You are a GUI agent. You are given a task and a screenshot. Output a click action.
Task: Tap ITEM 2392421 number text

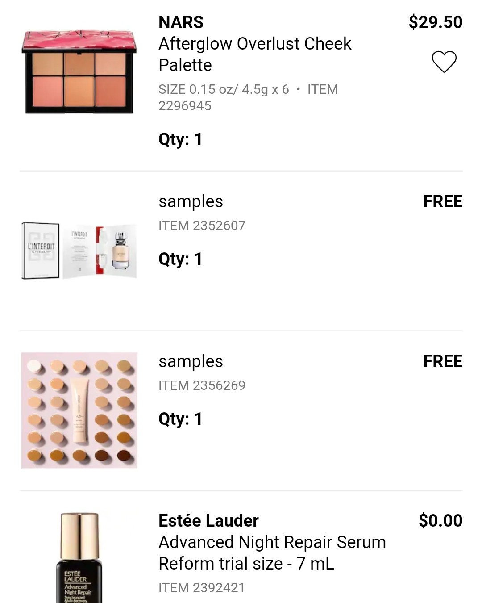point(202,588)
